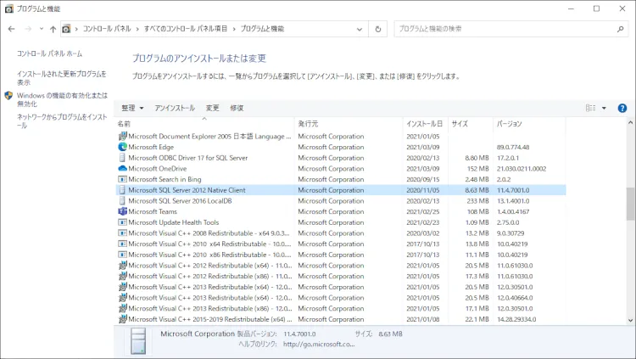Click the SQL Server 2016 LocalDB icon
This screenshot has height=359, width=636.
[122, 200]
